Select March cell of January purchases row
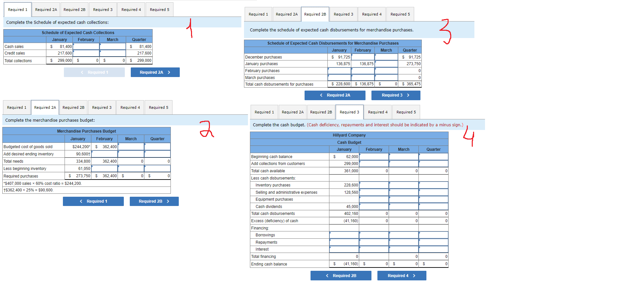Image resolution: width=631 pixels, height=286 pixels. click(386, 64)
